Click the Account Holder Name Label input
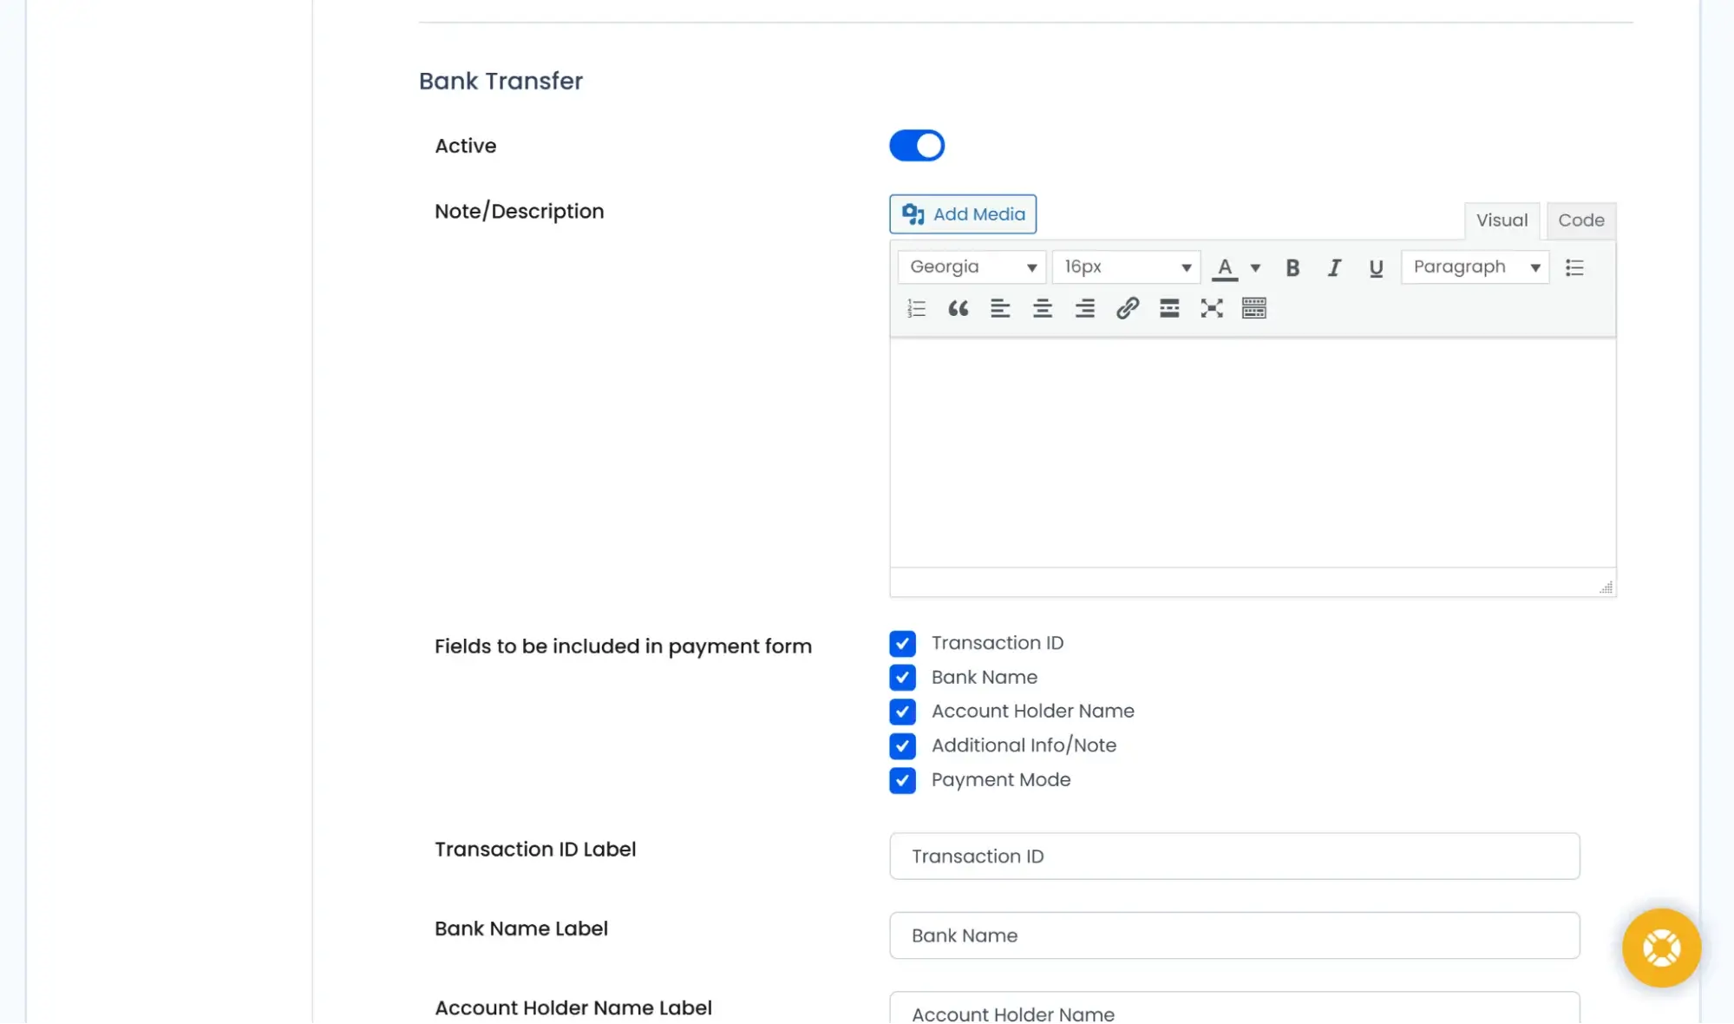This screenshot has height=1024, width=1734. point(1233,1008)
